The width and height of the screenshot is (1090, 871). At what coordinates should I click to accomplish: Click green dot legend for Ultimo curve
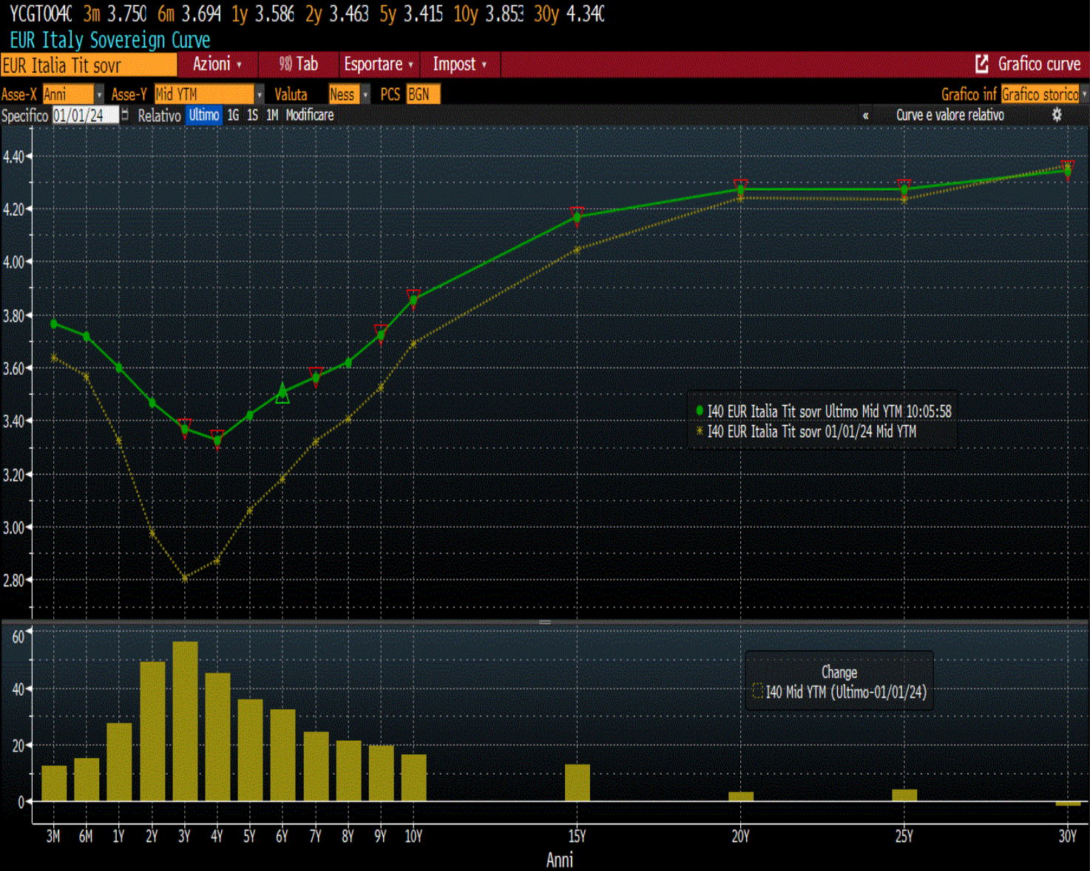point(700,410)
